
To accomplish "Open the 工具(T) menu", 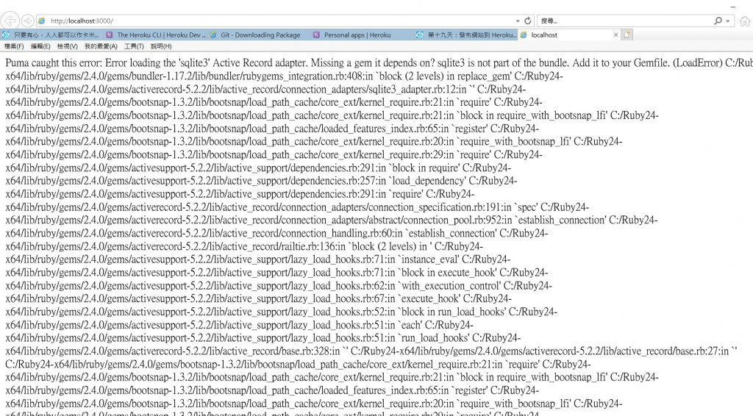I will (x=134, y=46).
